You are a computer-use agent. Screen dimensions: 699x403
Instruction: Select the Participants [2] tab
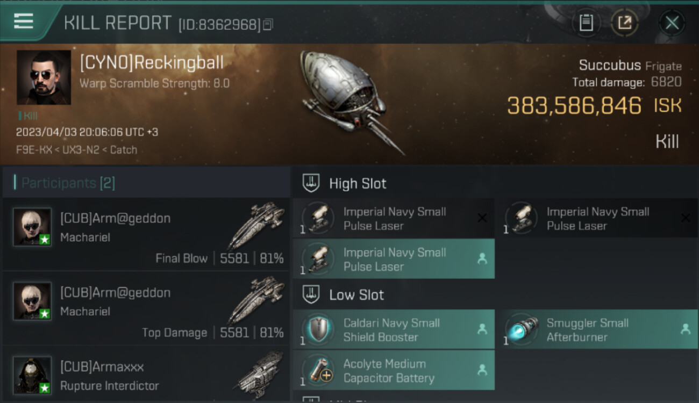click(x=68, y=183)
